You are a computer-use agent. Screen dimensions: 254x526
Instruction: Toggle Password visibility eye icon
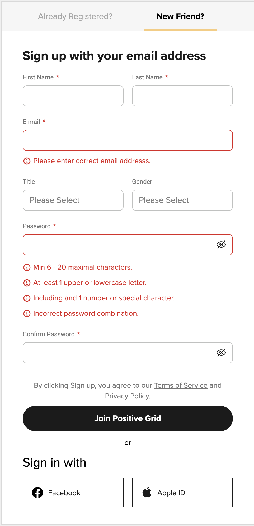pyautogui.click(x=222, y=244)
